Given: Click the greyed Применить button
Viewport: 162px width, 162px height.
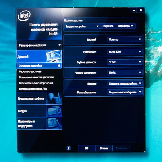Looking at the screenshot, I should pyautogui.click(x=121, y=148).
